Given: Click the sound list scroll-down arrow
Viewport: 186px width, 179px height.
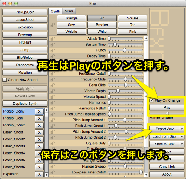Looking at the screenshot, I should [x=46, y=175].
